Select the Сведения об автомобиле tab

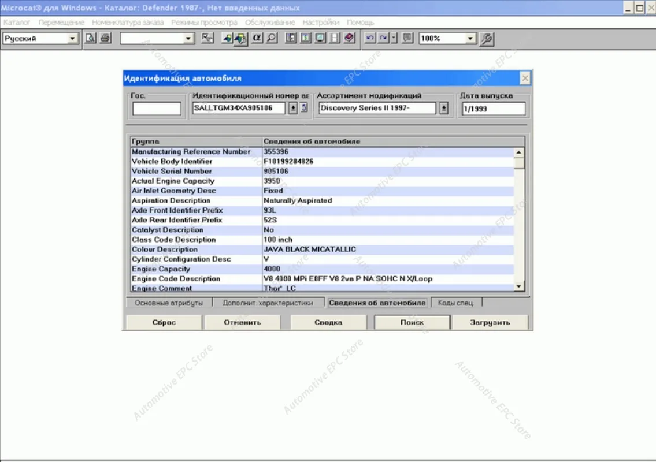[377, 303]
